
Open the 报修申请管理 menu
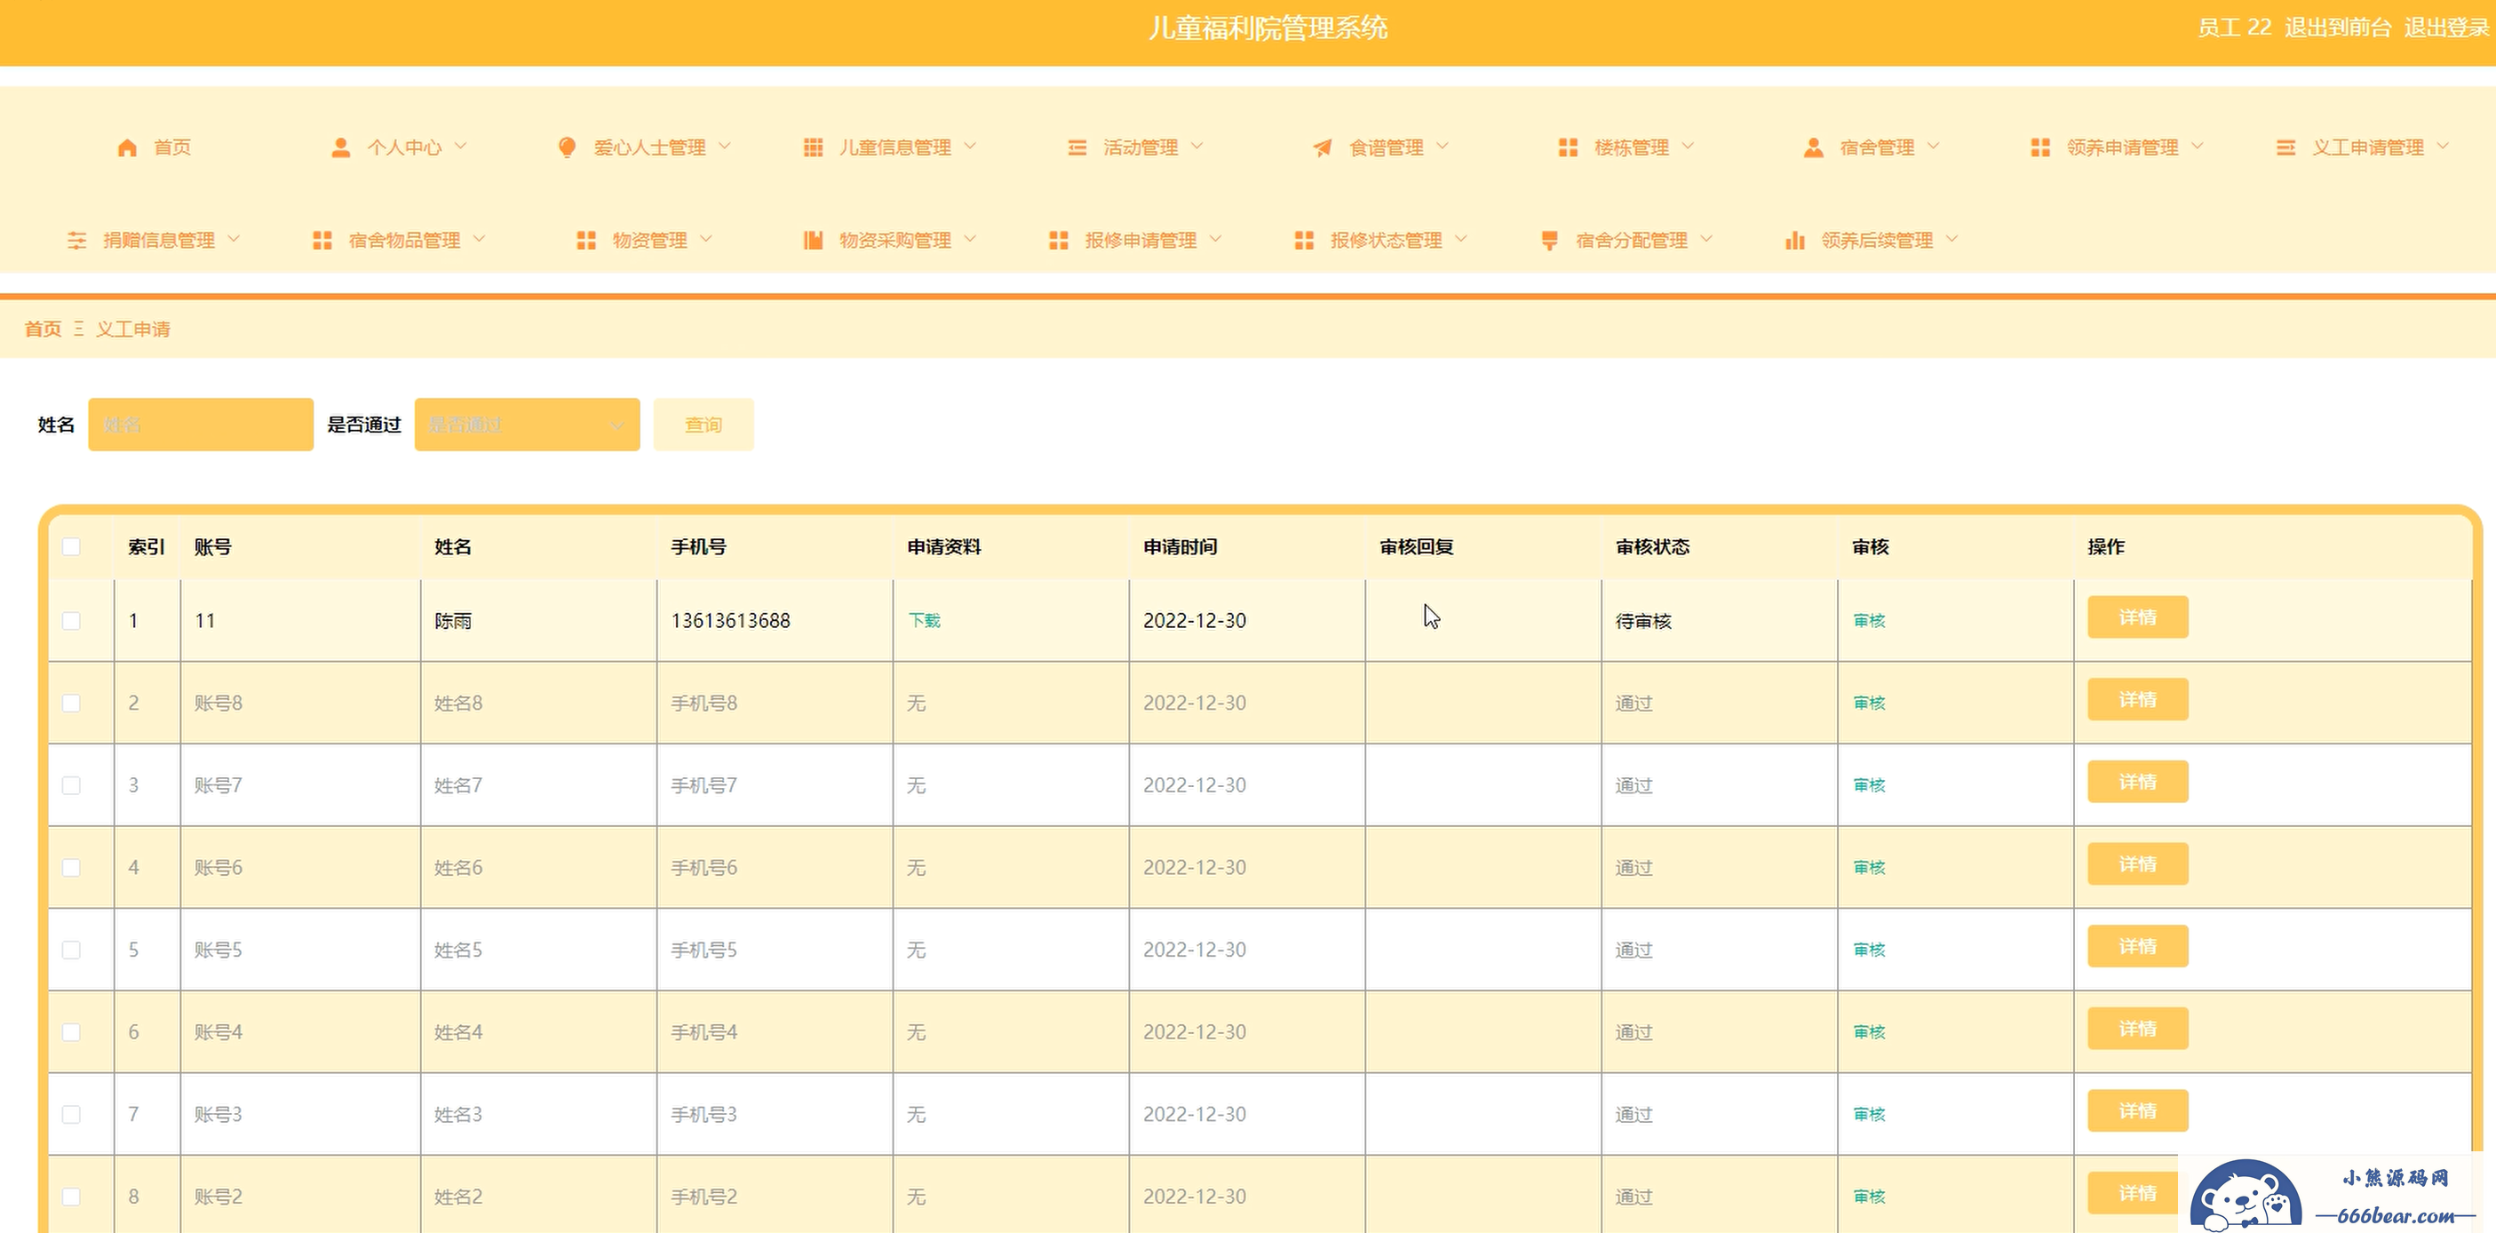coord(1140,241)
